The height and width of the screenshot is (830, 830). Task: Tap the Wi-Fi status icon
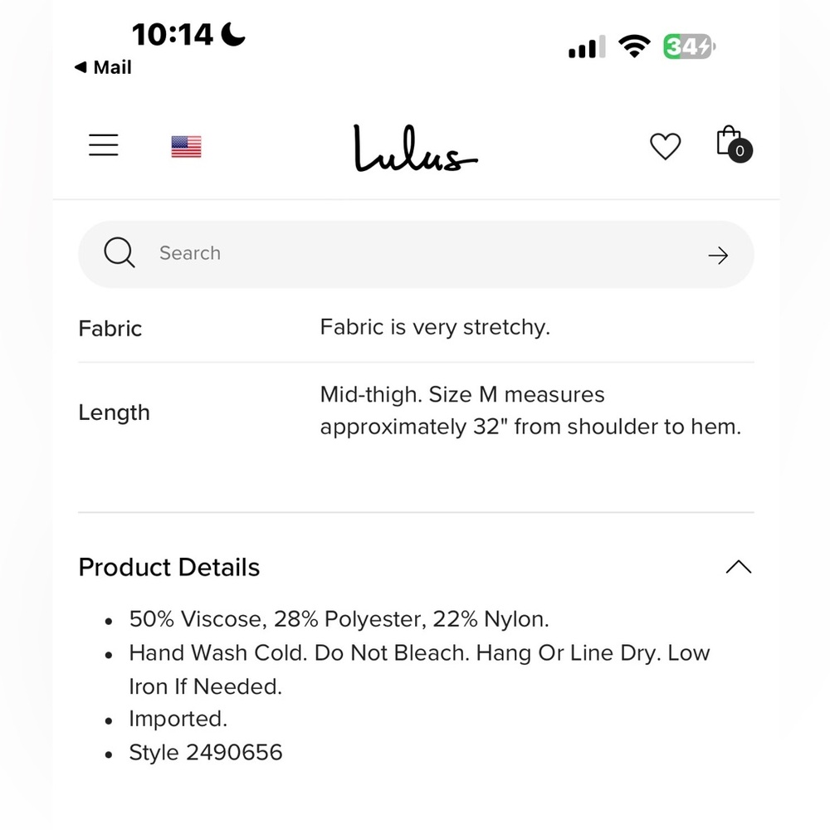click(634, 46)
